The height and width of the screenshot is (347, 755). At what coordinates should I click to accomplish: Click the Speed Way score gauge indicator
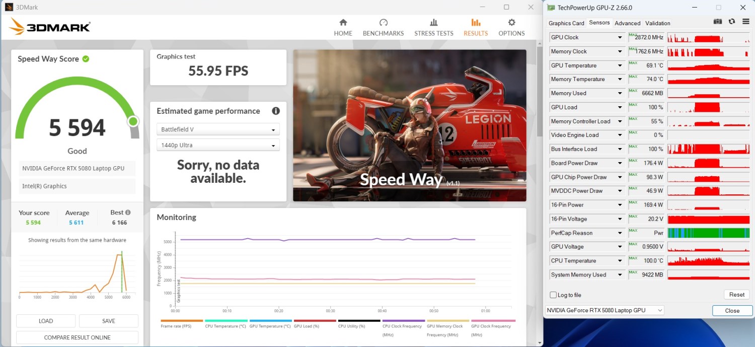click(133, 121)
